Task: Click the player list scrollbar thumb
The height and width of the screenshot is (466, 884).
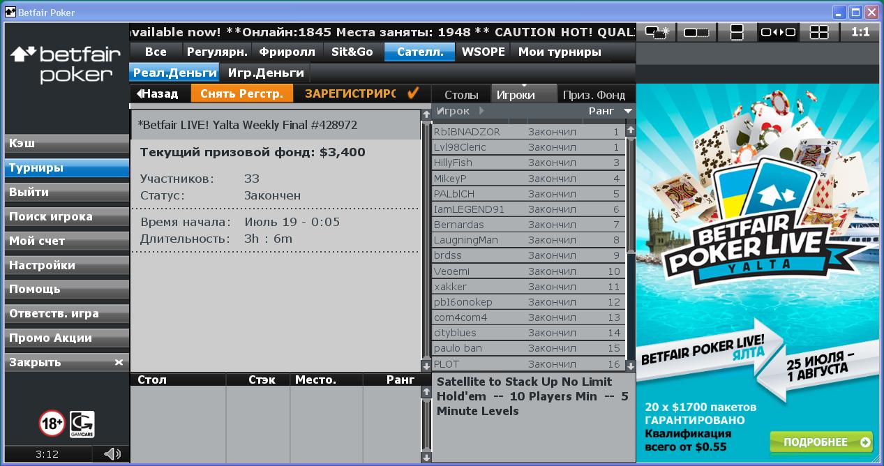Action: pyautogui.click(x=631, y=193)
